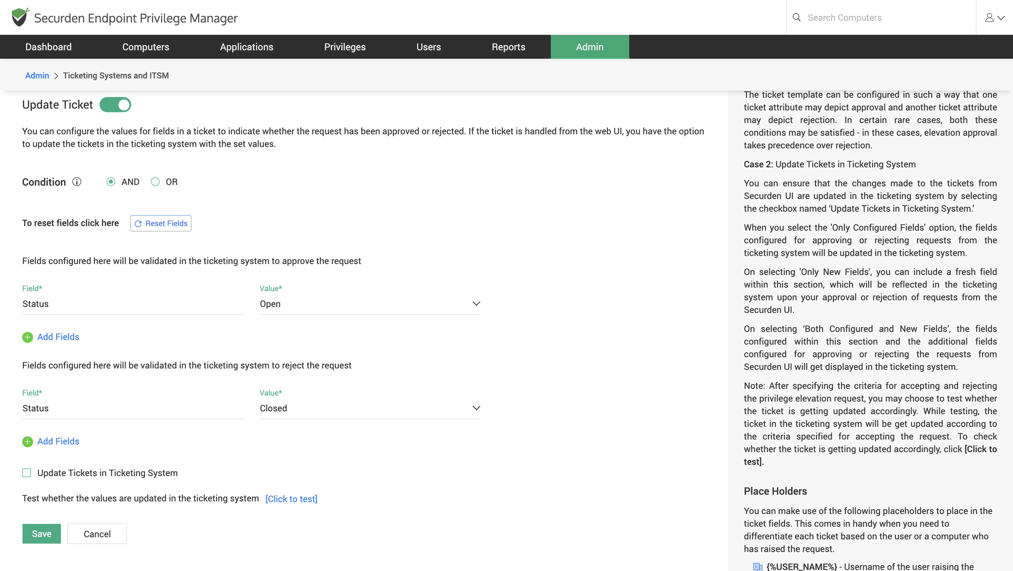Click the search magnifier icon
1013x571 pixels.
click(796, 17)
